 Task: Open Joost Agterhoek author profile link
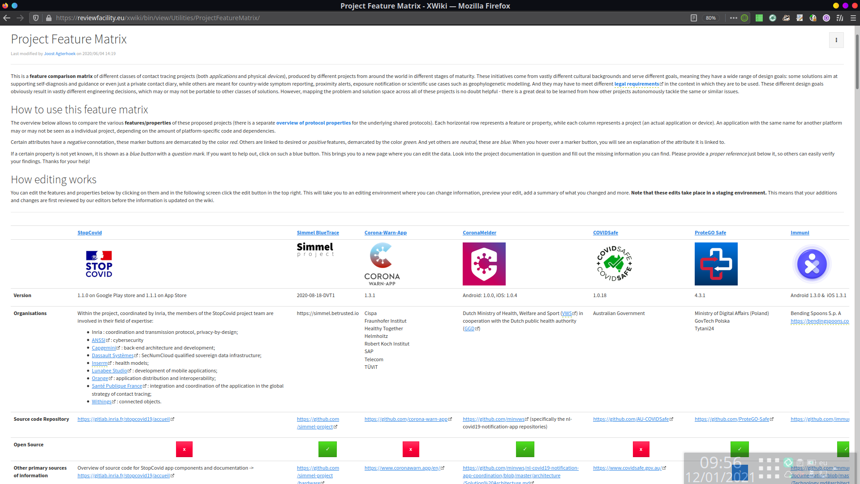coord(60,54)
